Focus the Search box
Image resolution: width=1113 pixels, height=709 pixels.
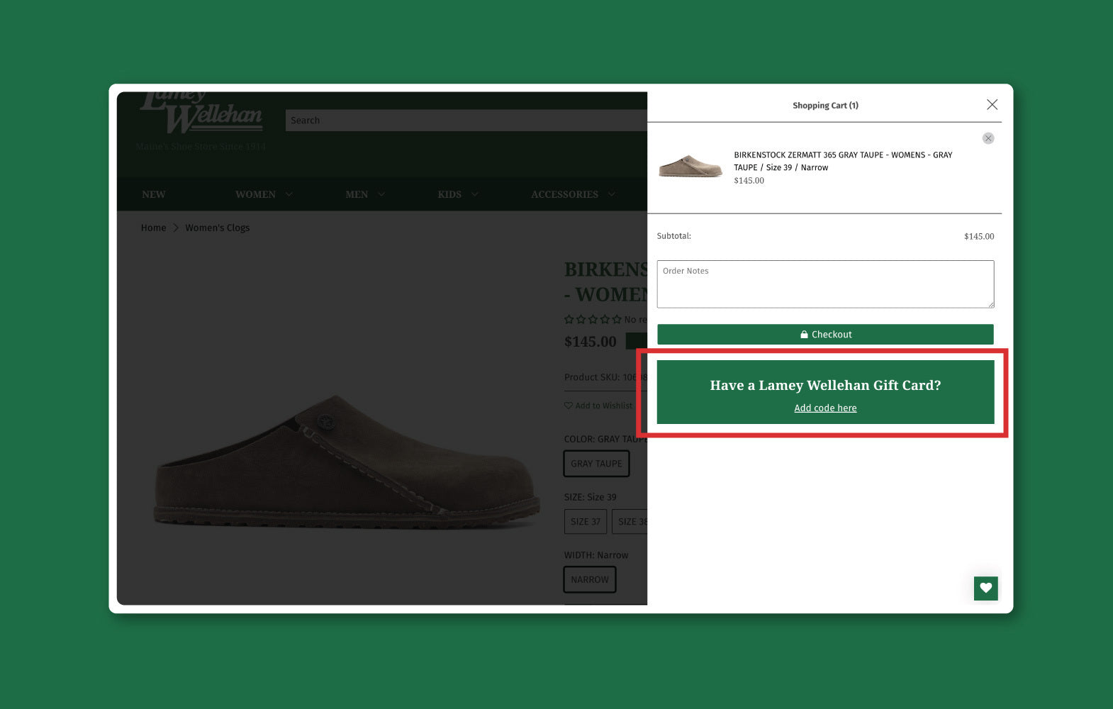click(x=464, y=121)
